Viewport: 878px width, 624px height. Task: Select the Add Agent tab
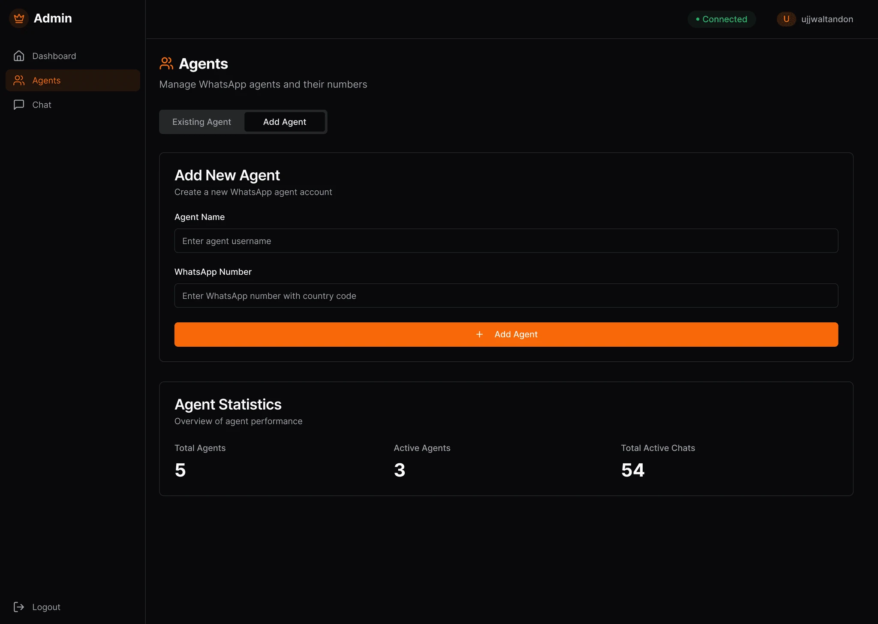tap(285, 122)
